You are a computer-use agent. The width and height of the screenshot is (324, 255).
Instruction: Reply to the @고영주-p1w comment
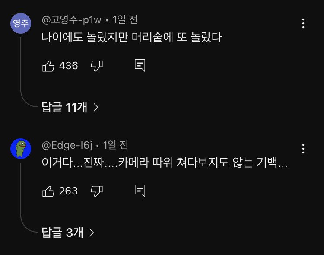[x=140, y=66]
